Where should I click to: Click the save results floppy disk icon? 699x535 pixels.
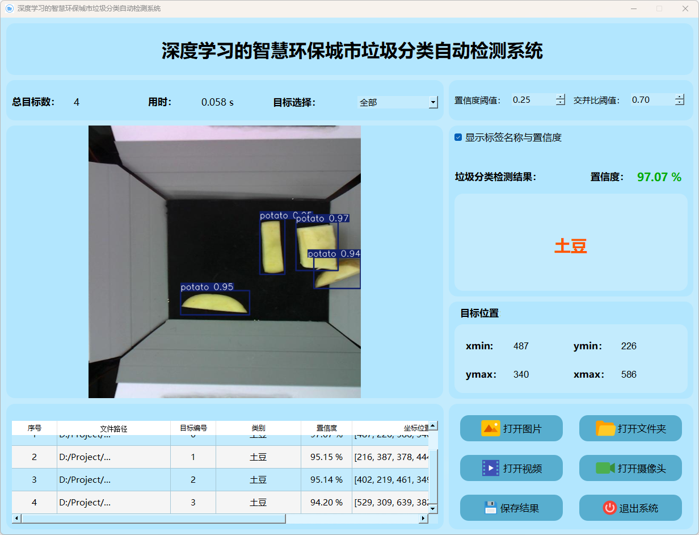click(490, 508)
